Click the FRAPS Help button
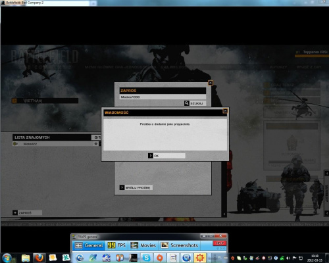329x263 pixels. click(x=220, y=243)
